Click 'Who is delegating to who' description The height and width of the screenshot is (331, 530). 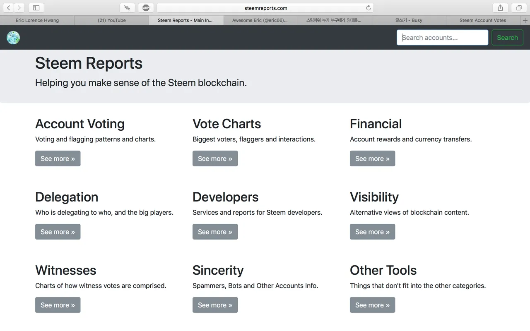tap(104, 213)
